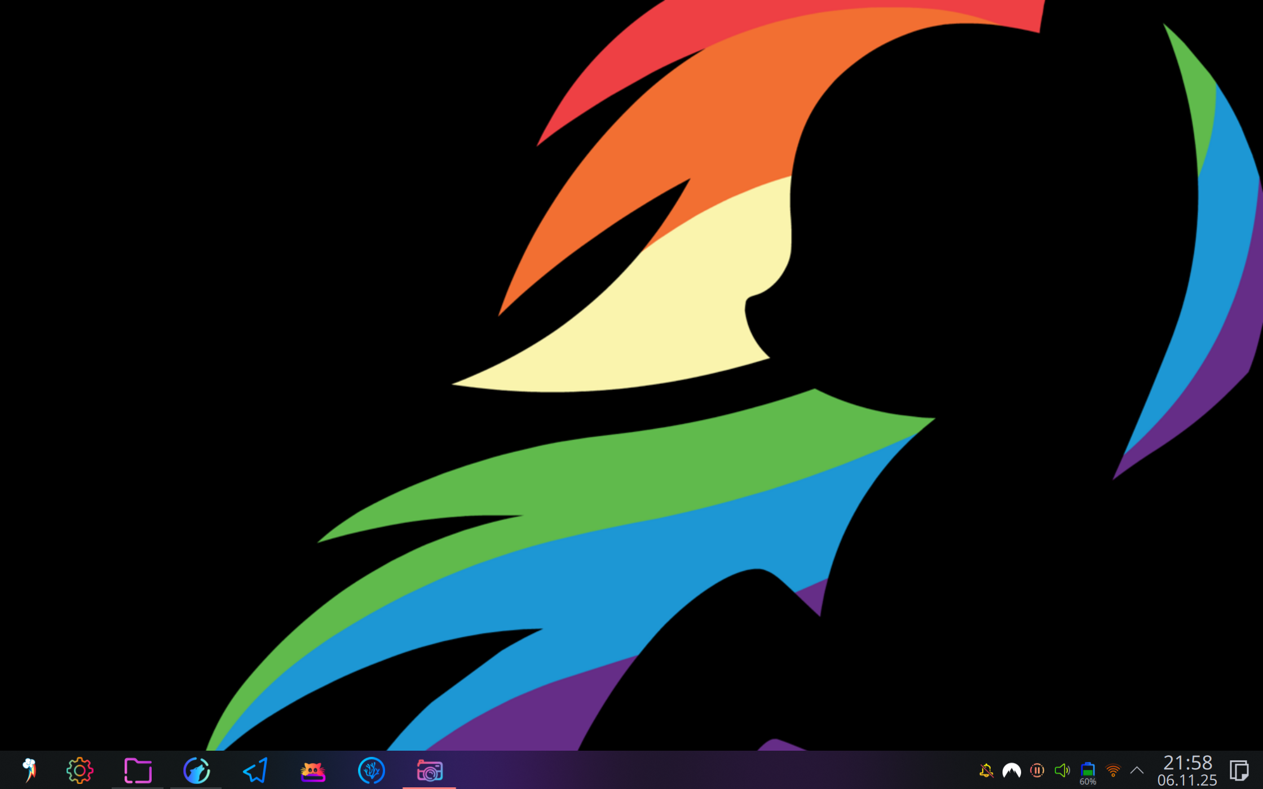Open System Settings gear icon
Viewport: 1263px width, 789px height.
[80, 770]
